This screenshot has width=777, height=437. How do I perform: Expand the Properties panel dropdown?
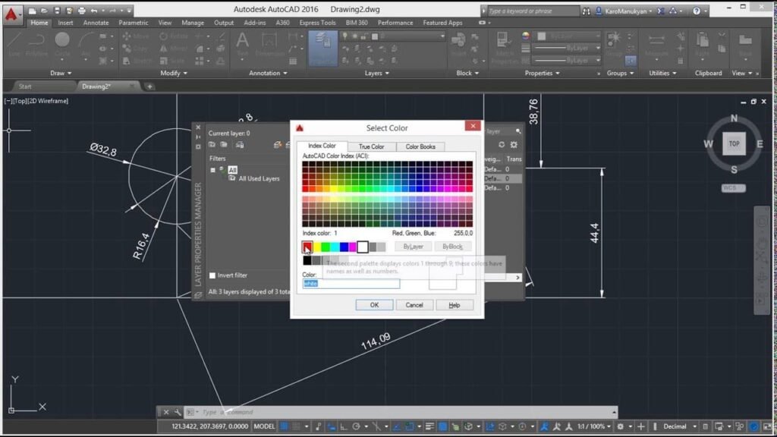click(542, 74)
